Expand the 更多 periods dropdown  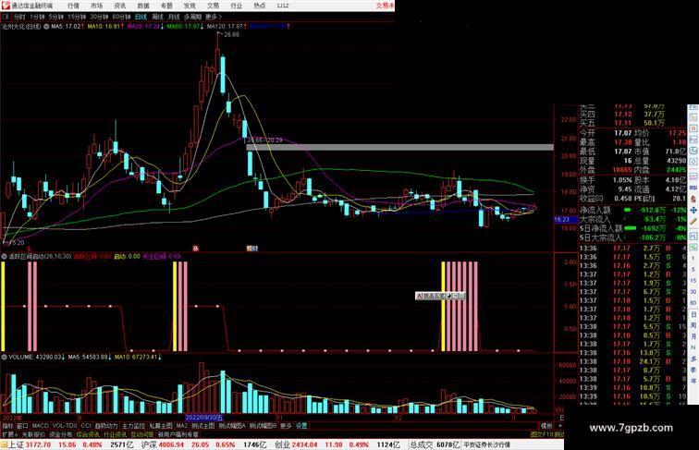click(x=213, y=17)
